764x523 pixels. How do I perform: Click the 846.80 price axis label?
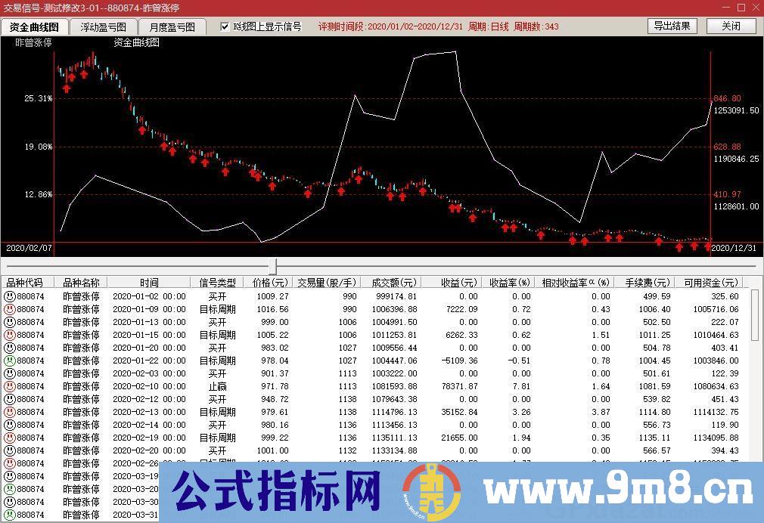click(727, 98)
